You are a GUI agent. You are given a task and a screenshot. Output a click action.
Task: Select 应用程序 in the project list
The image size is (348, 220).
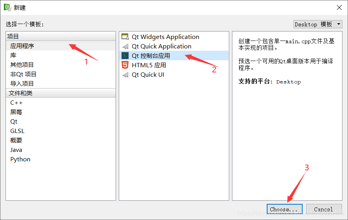click(x=61, y=46)
